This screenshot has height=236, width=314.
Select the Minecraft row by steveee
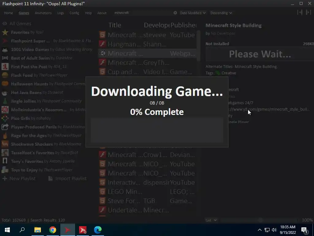click(x=147, y=35)
